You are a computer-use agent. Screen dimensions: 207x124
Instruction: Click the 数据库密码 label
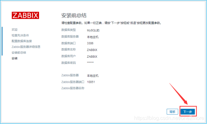68,63
